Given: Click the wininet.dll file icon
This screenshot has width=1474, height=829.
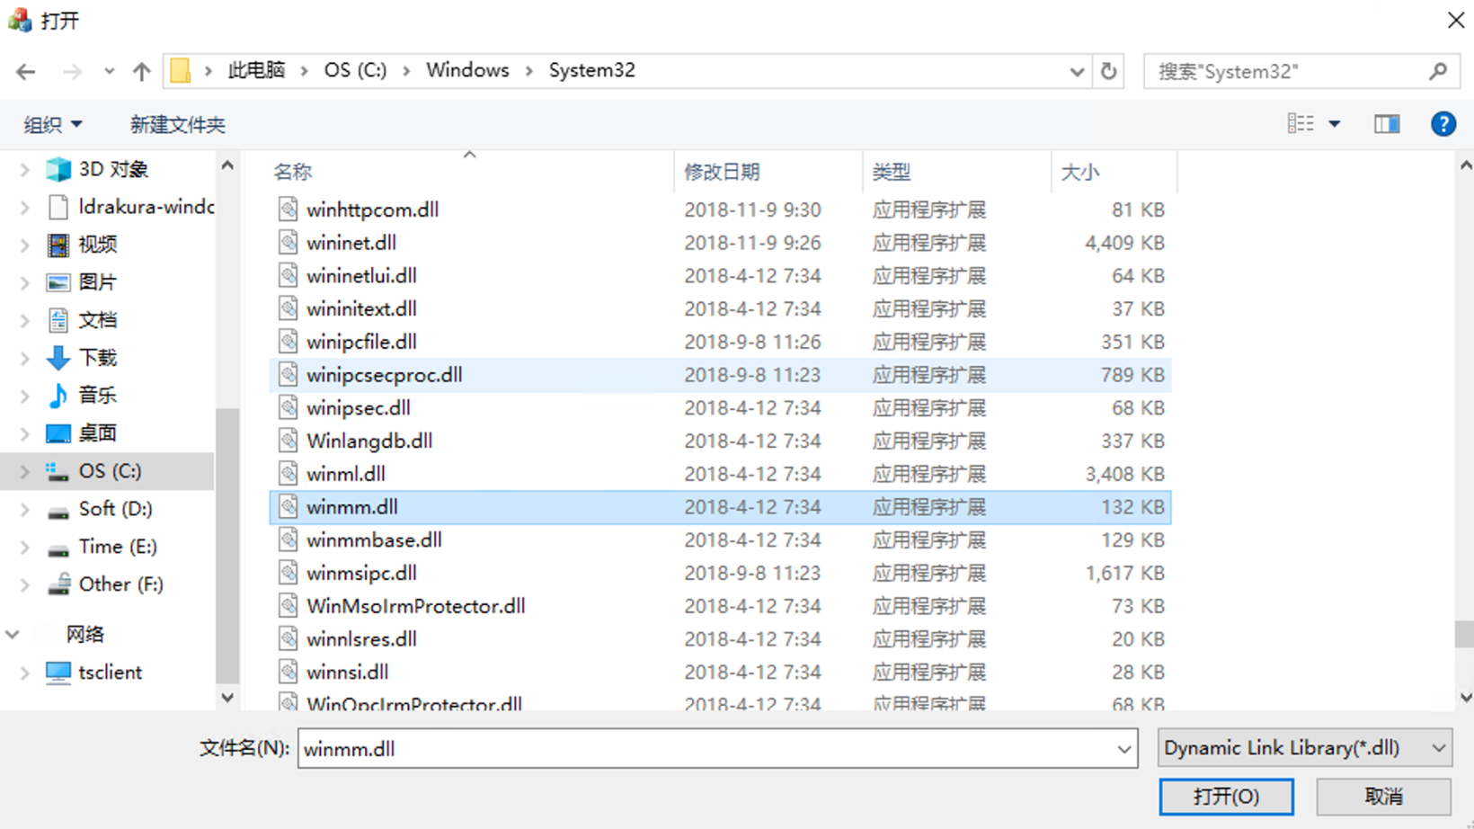Looking at the screenshot, I should [x=288, y=243].
